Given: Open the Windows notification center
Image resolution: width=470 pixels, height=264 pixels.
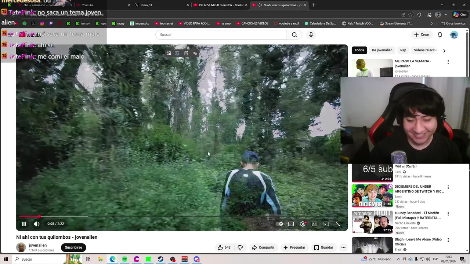Looking at the screenshot, I should [x=462, y=259].
